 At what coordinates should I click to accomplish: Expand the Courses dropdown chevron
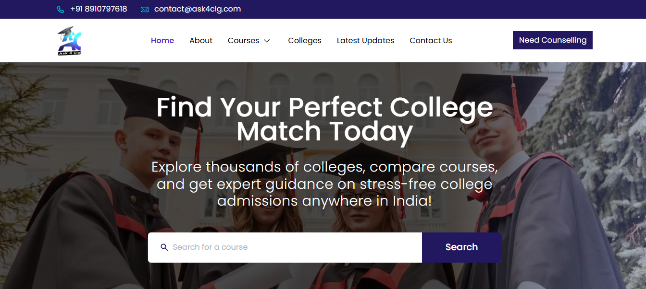click(x=267, y=41)
